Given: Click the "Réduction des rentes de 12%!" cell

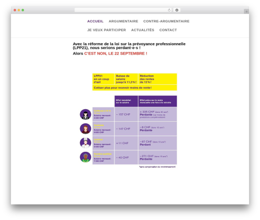Looking at the screenshot, I should 158,79.
